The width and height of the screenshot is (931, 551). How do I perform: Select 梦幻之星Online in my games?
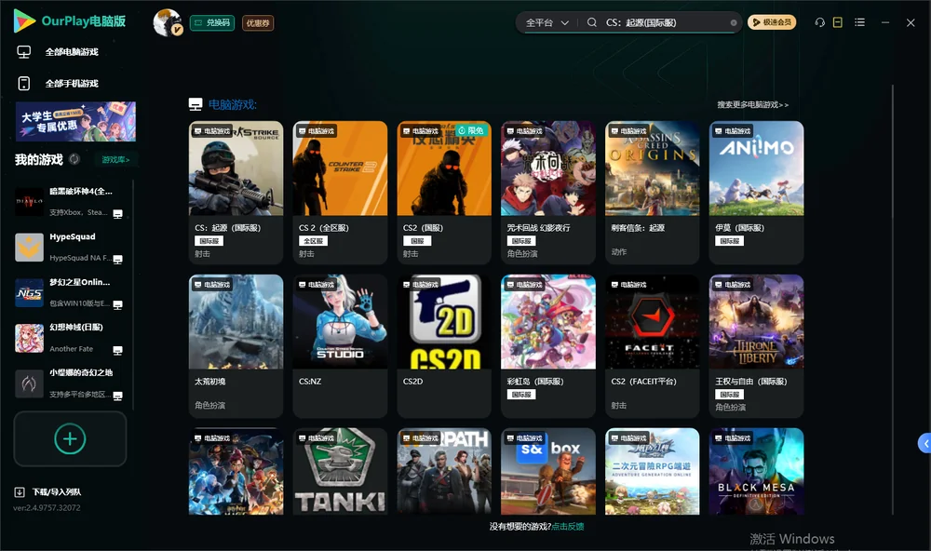point(70,292)
